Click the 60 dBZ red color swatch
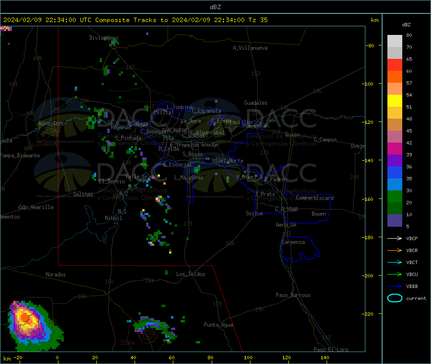 (395, 65)
